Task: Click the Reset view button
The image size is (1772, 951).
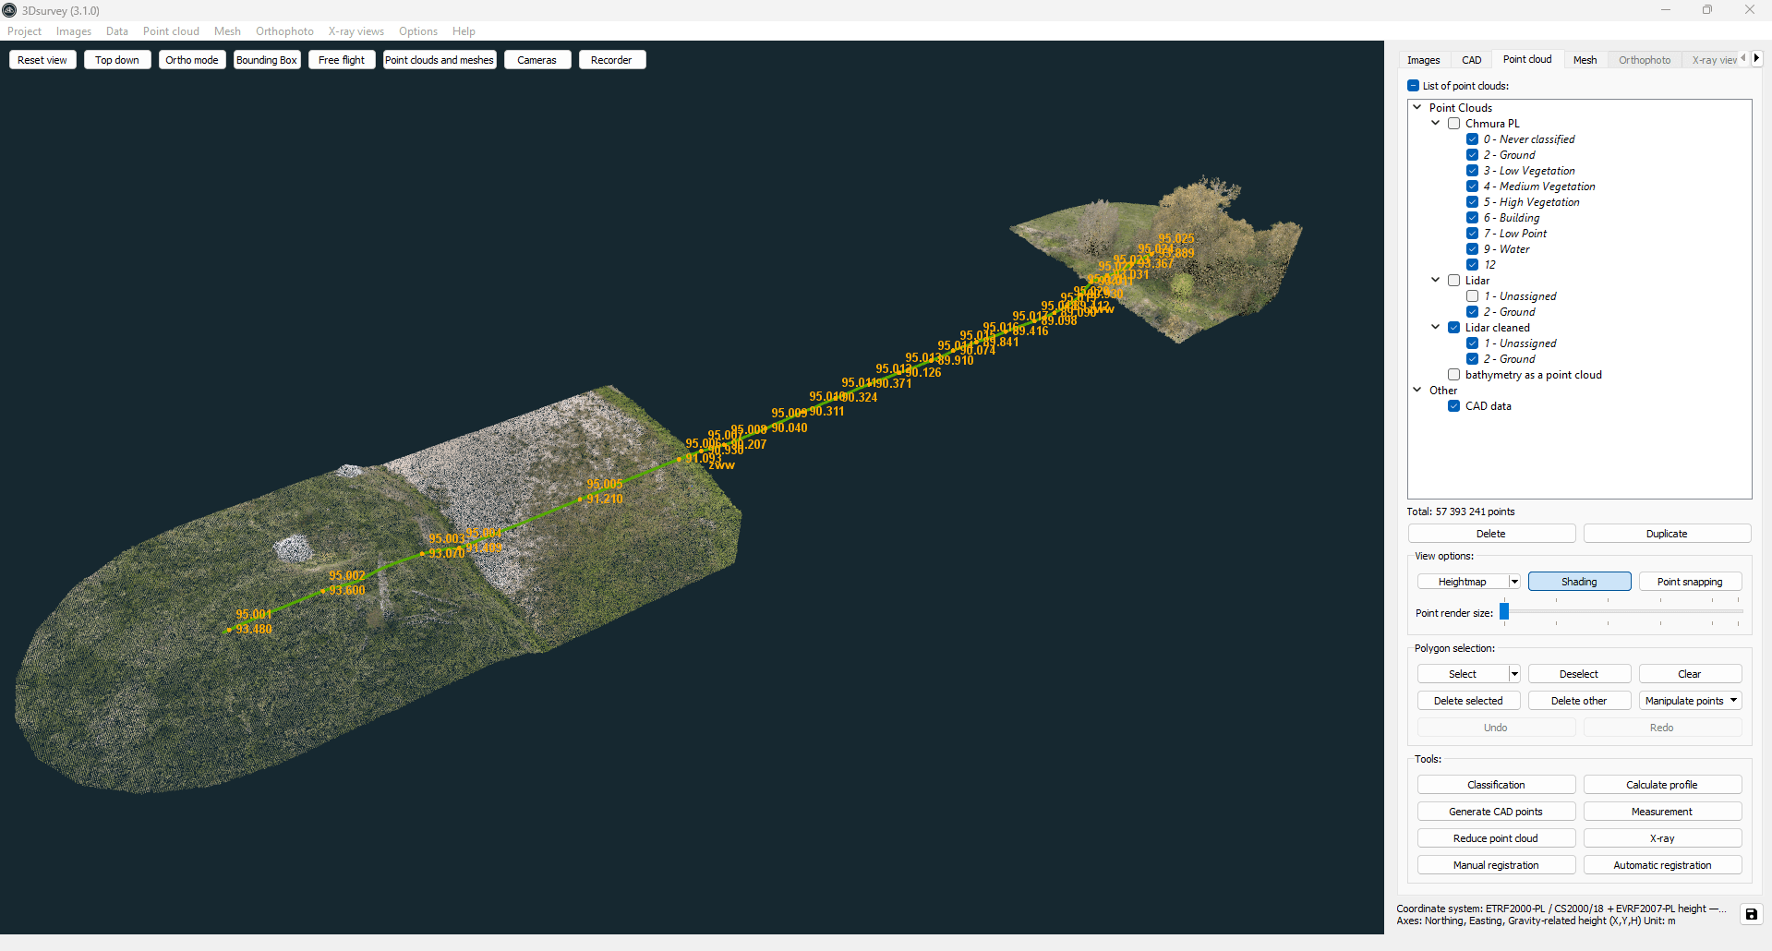Action: (42, 60)
